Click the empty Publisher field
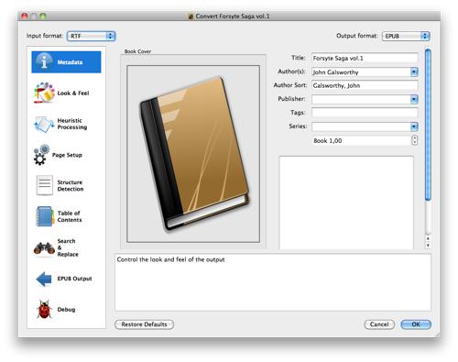458x362 pixels. [x=361, y=99]
